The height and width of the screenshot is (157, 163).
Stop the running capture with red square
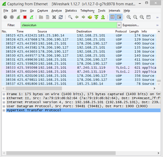25,17
